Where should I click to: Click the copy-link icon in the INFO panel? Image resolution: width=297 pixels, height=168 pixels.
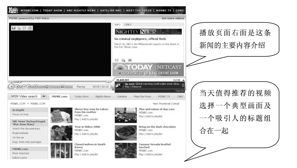(x=123, y=60)
